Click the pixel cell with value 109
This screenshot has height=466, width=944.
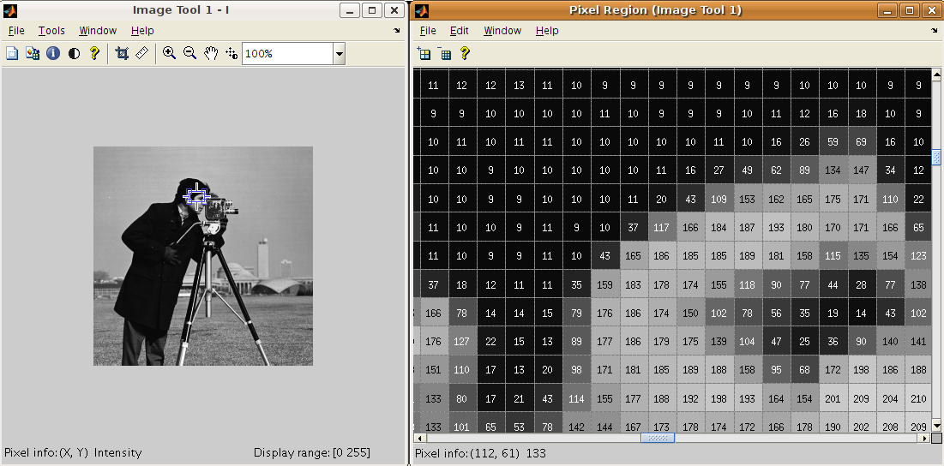[719, 199]
